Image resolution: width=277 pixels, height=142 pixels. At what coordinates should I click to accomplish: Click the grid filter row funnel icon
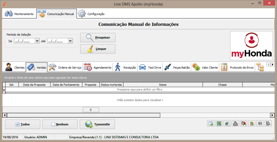(4, 90)
